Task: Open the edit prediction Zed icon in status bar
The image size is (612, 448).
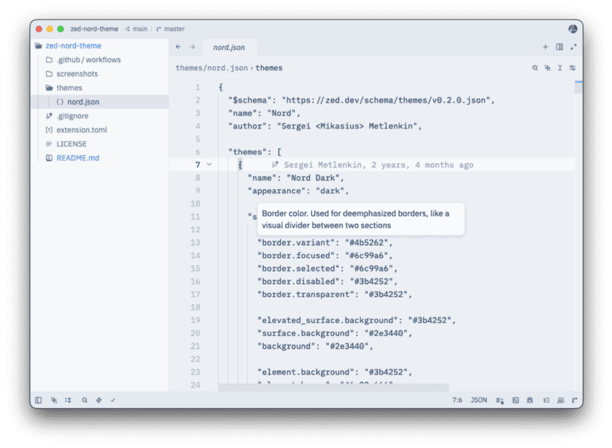Action: click(x=500, y=400)
